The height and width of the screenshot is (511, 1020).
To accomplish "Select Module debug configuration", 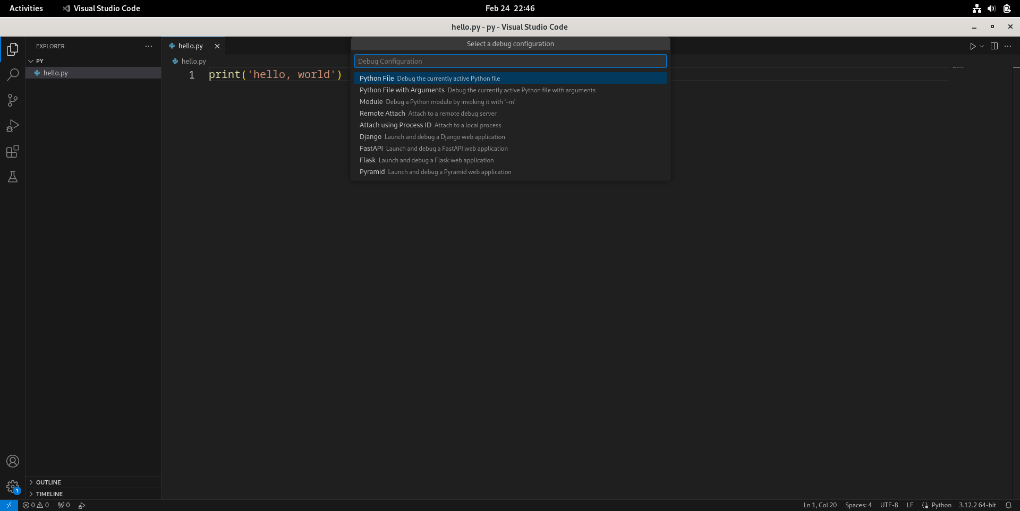I will coord(510,101).
